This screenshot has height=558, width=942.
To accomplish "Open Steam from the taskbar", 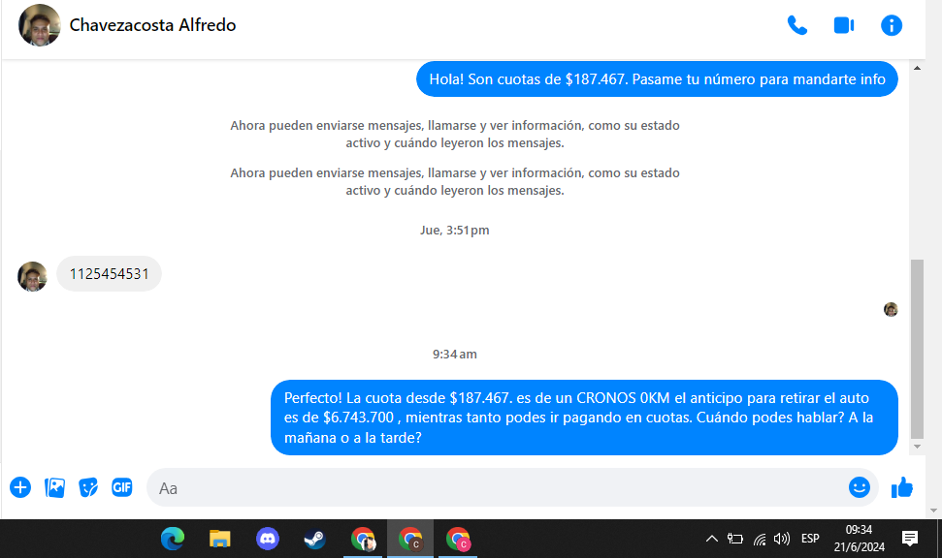I will click(x=314, y=539).
